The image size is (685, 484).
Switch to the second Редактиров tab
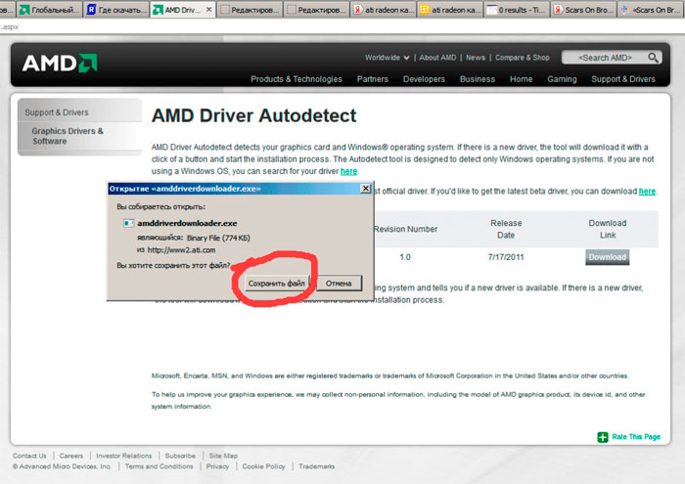pyautogui.click(x=316, y=10)
